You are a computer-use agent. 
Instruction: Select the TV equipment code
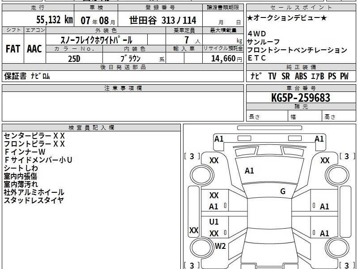click(x=272, y=76)
